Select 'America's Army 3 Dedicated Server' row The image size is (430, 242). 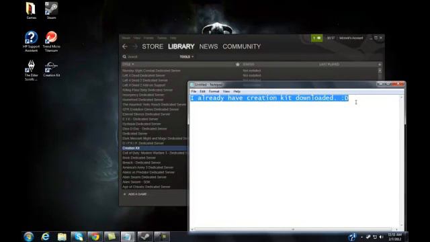[155, 167]
